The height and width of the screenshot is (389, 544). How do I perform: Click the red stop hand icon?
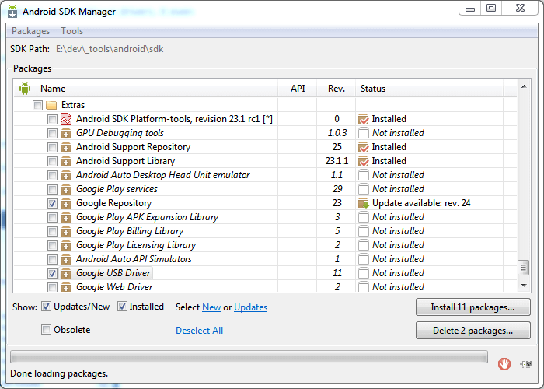click(504, 364)
